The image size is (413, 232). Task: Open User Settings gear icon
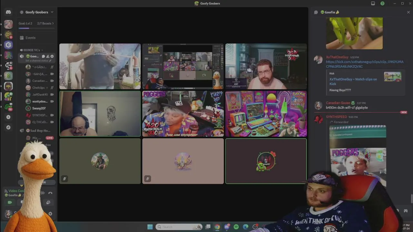50,214
